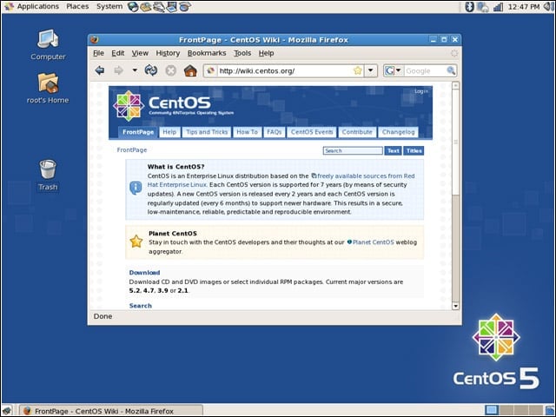Open the Edit menu
556x417 pixels.
click(x=118, y=53)
